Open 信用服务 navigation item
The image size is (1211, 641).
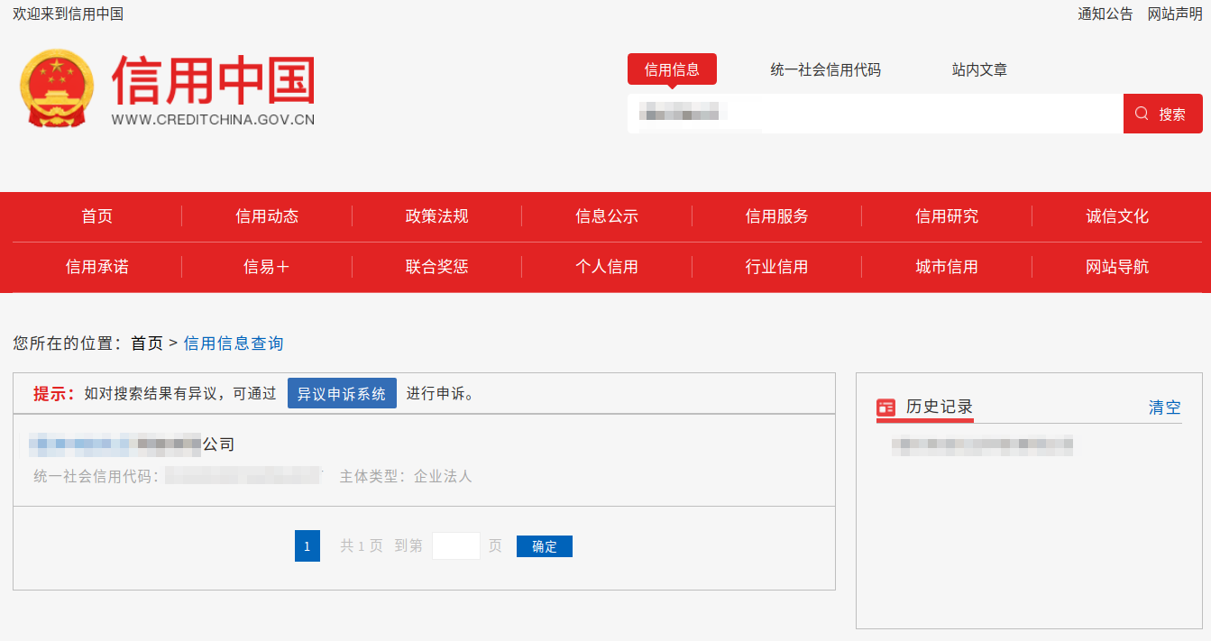[776, 216]
